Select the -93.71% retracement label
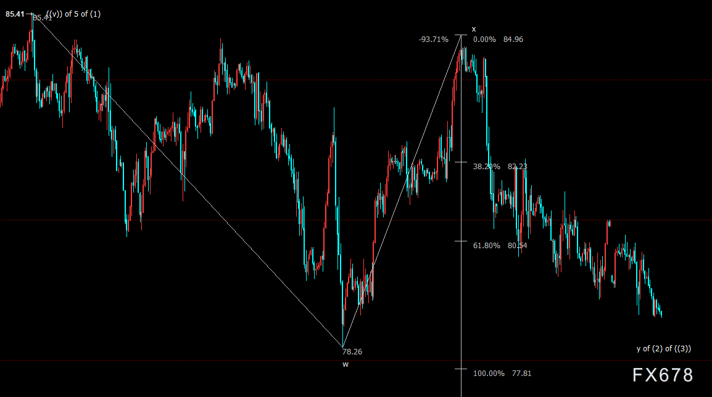Image resolution: width=712 pixels, height=397 pixels. coord(434,40)
